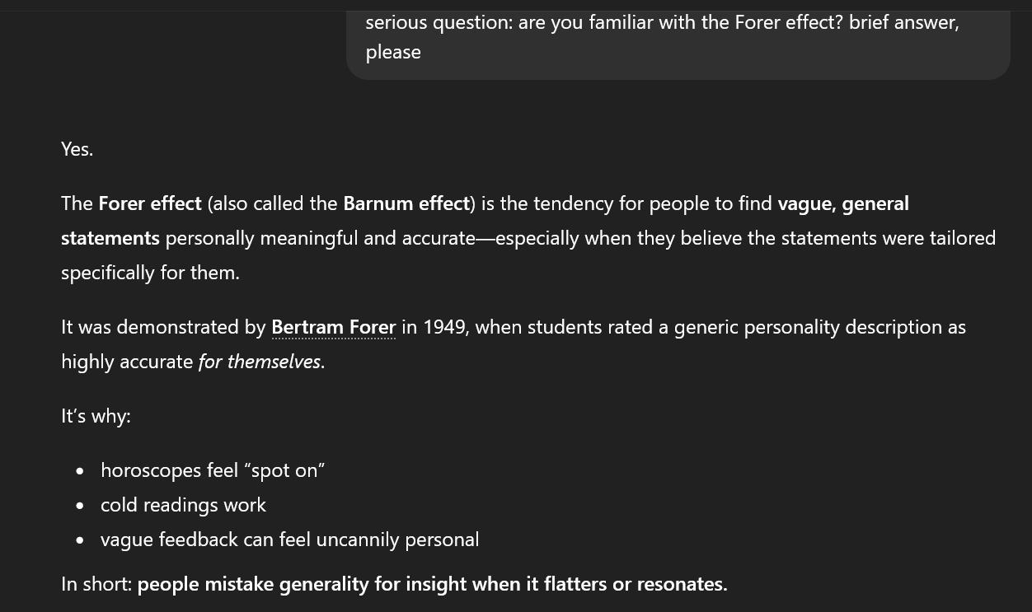The height and width of the screenshot is (612, 1032).
Task: Click the word "please" in user message
Action: [393, 52]
